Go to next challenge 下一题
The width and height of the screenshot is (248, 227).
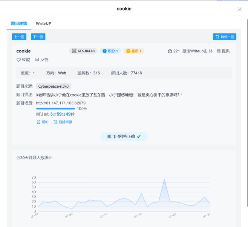tap(38, 37)
